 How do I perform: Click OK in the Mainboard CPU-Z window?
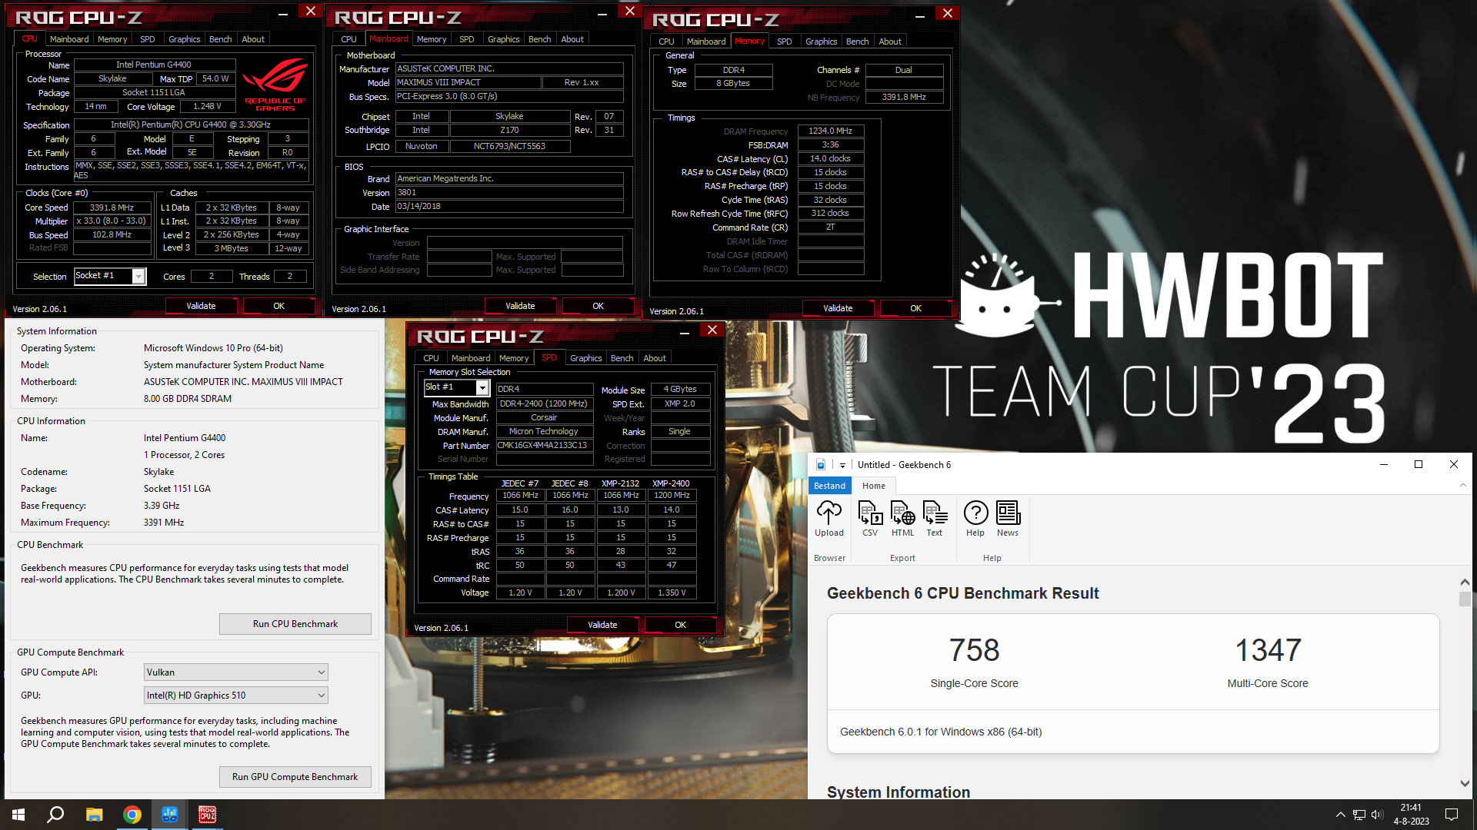[x=598, y=306]
